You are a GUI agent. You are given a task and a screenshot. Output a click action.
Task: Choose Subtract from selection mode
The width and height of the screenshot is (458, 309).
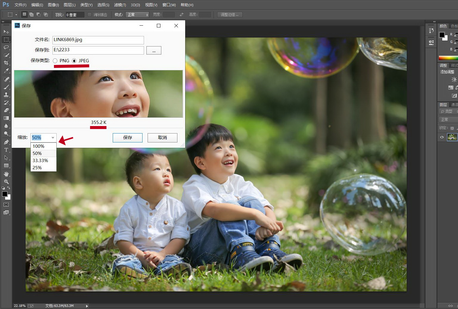[38, 14]
